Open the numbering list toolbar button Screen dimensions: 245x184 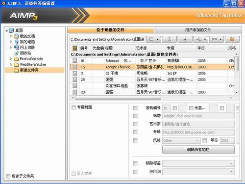153,39
